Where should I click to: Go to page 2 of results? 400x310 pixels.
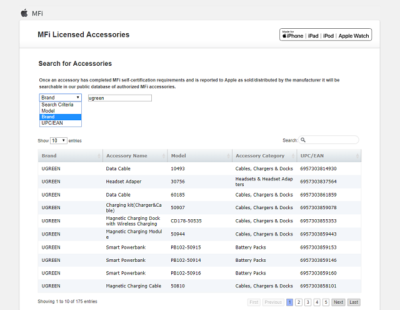[x=299, y=302]
